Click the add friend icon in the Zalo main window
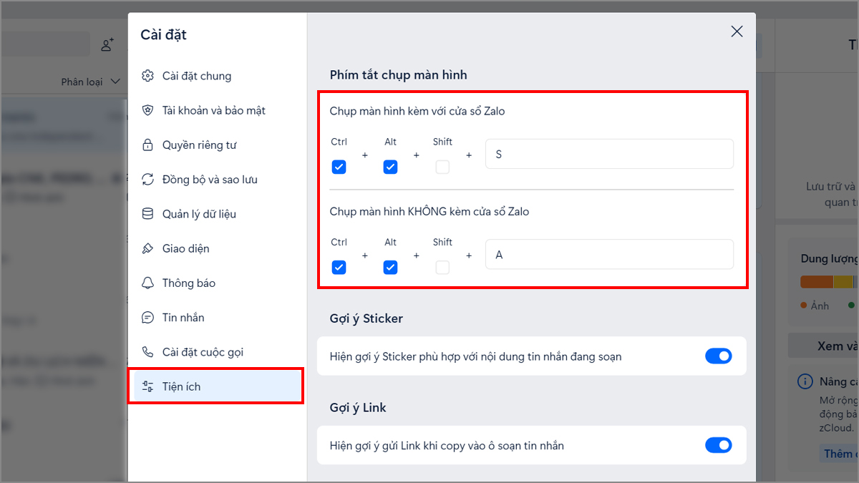 click(x=107, y=45)
